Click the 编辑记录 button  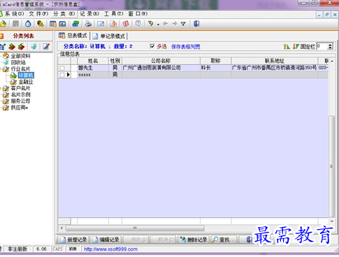pos(106,240)
